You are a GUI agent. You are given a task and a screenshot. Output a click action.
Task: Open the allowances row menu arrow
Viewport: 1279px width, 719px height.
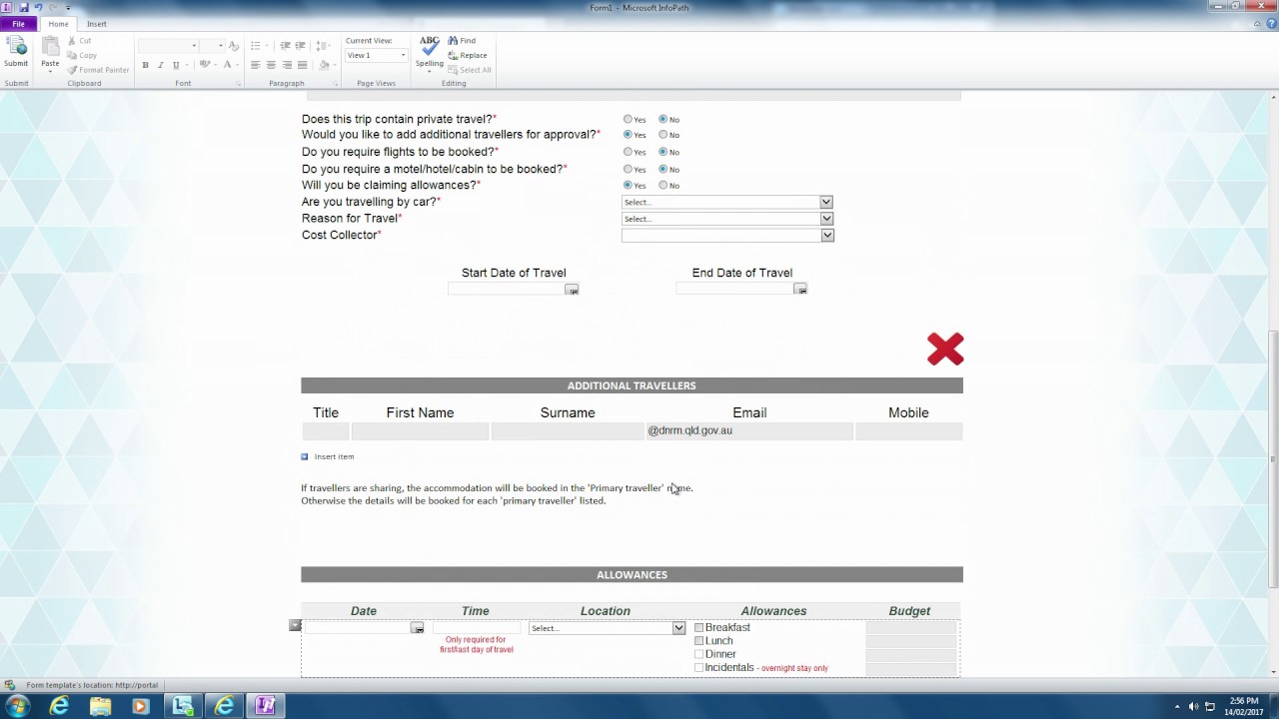295,626
